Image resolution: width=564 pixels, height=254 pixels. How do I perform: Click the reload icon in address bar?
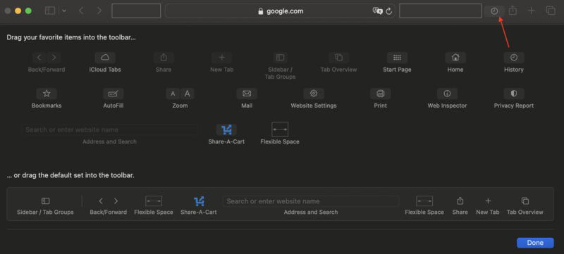(389, 11)
